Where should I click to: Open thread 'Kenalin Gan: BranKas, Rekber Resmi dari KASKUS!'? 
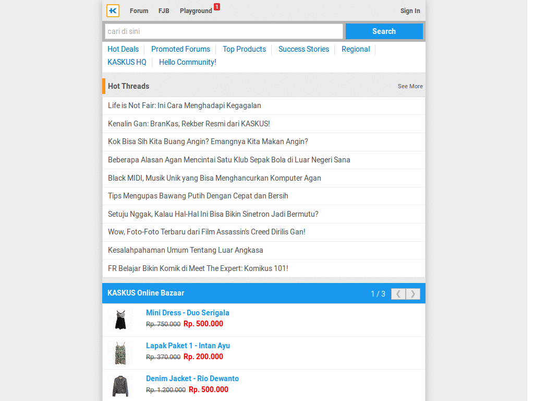point(263,124)
